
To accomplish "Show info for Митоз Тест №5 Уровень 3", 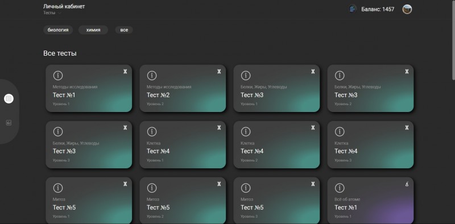I will point(246,188).
